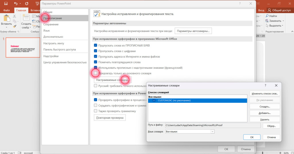
Task: Toggle Пропускать слова с цифрами checkbox
Action: click(95, 51)
